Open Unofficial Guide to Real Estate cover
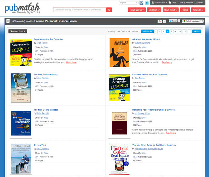Screen dimensions: 209x177 click(x=119, y=159)
